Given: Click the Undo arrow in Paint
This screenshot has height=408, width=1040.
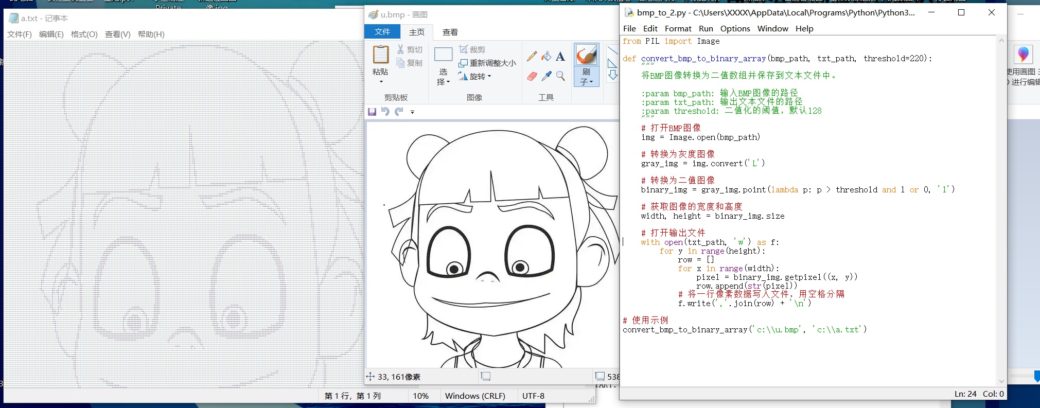Looking at the screenshot, I should tap(385, 112).
